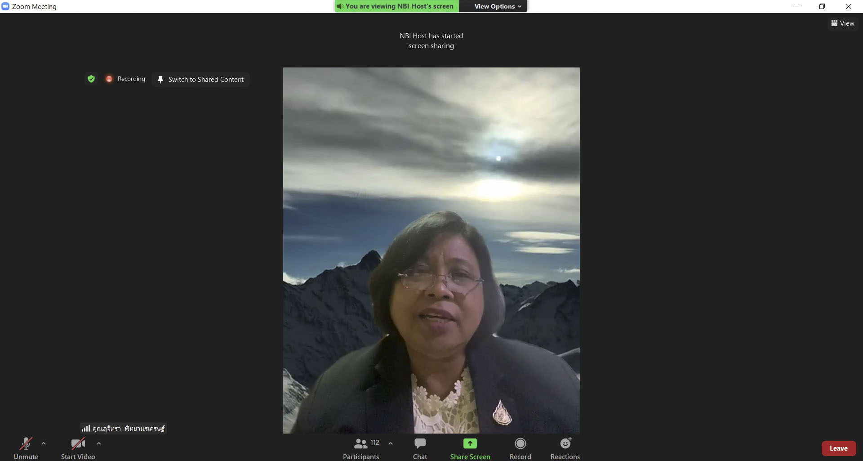Open the Participants panel
863x461 pixels.
point(361,448)
